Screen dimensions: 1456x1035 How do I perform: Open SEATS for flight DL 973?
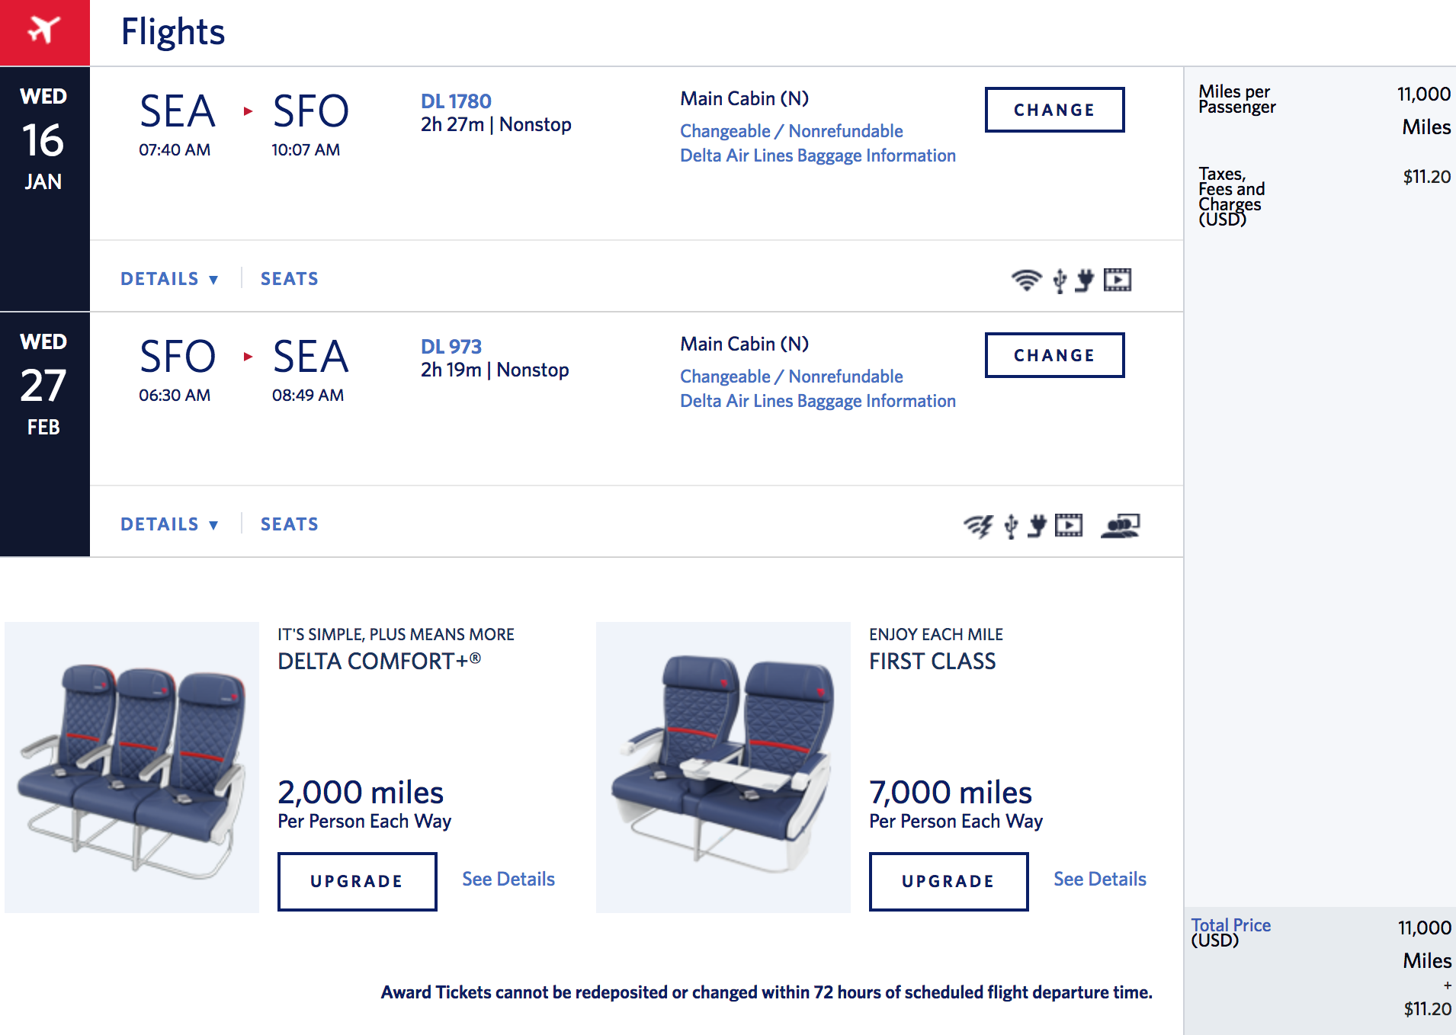click(x=290, y=524)
